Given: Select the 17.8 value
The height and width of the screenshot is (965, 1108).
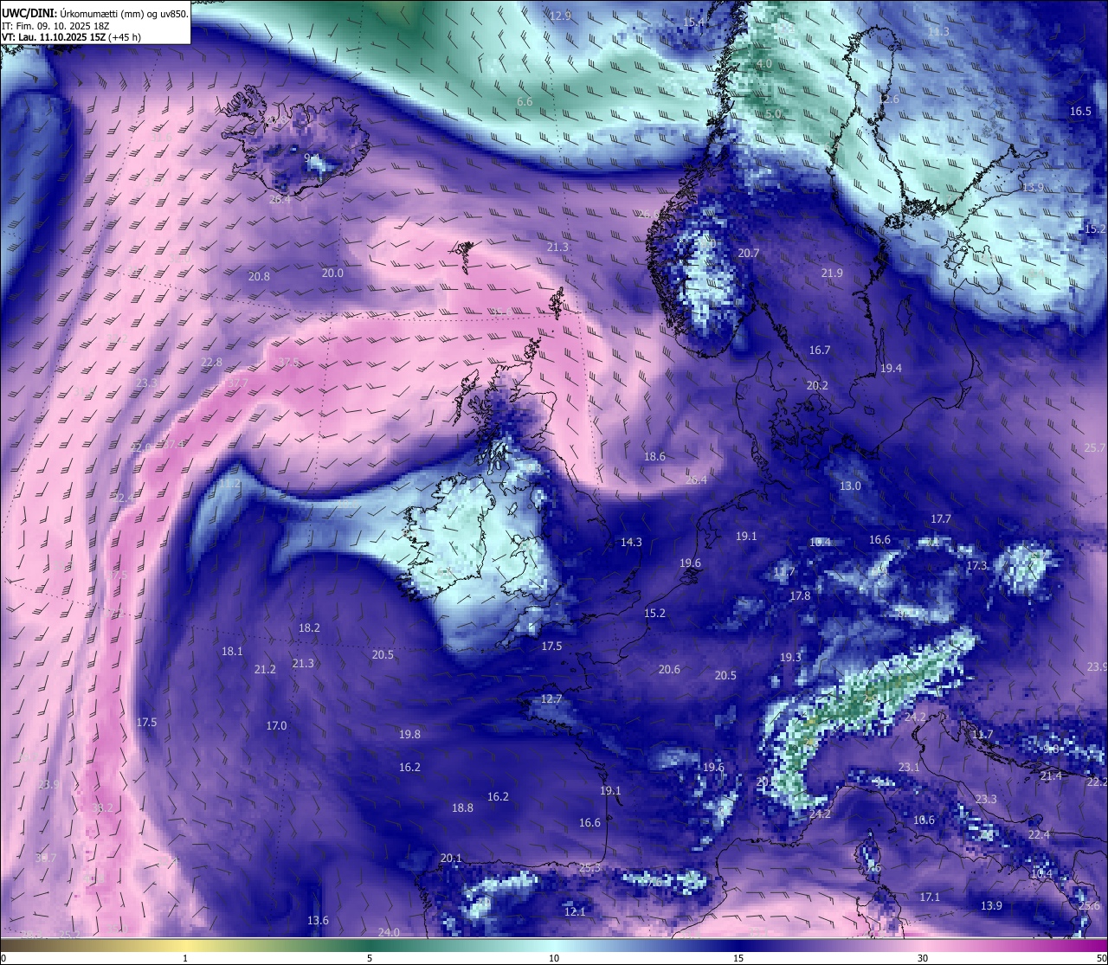Looking at the screenshot, I should pos(800,596).
